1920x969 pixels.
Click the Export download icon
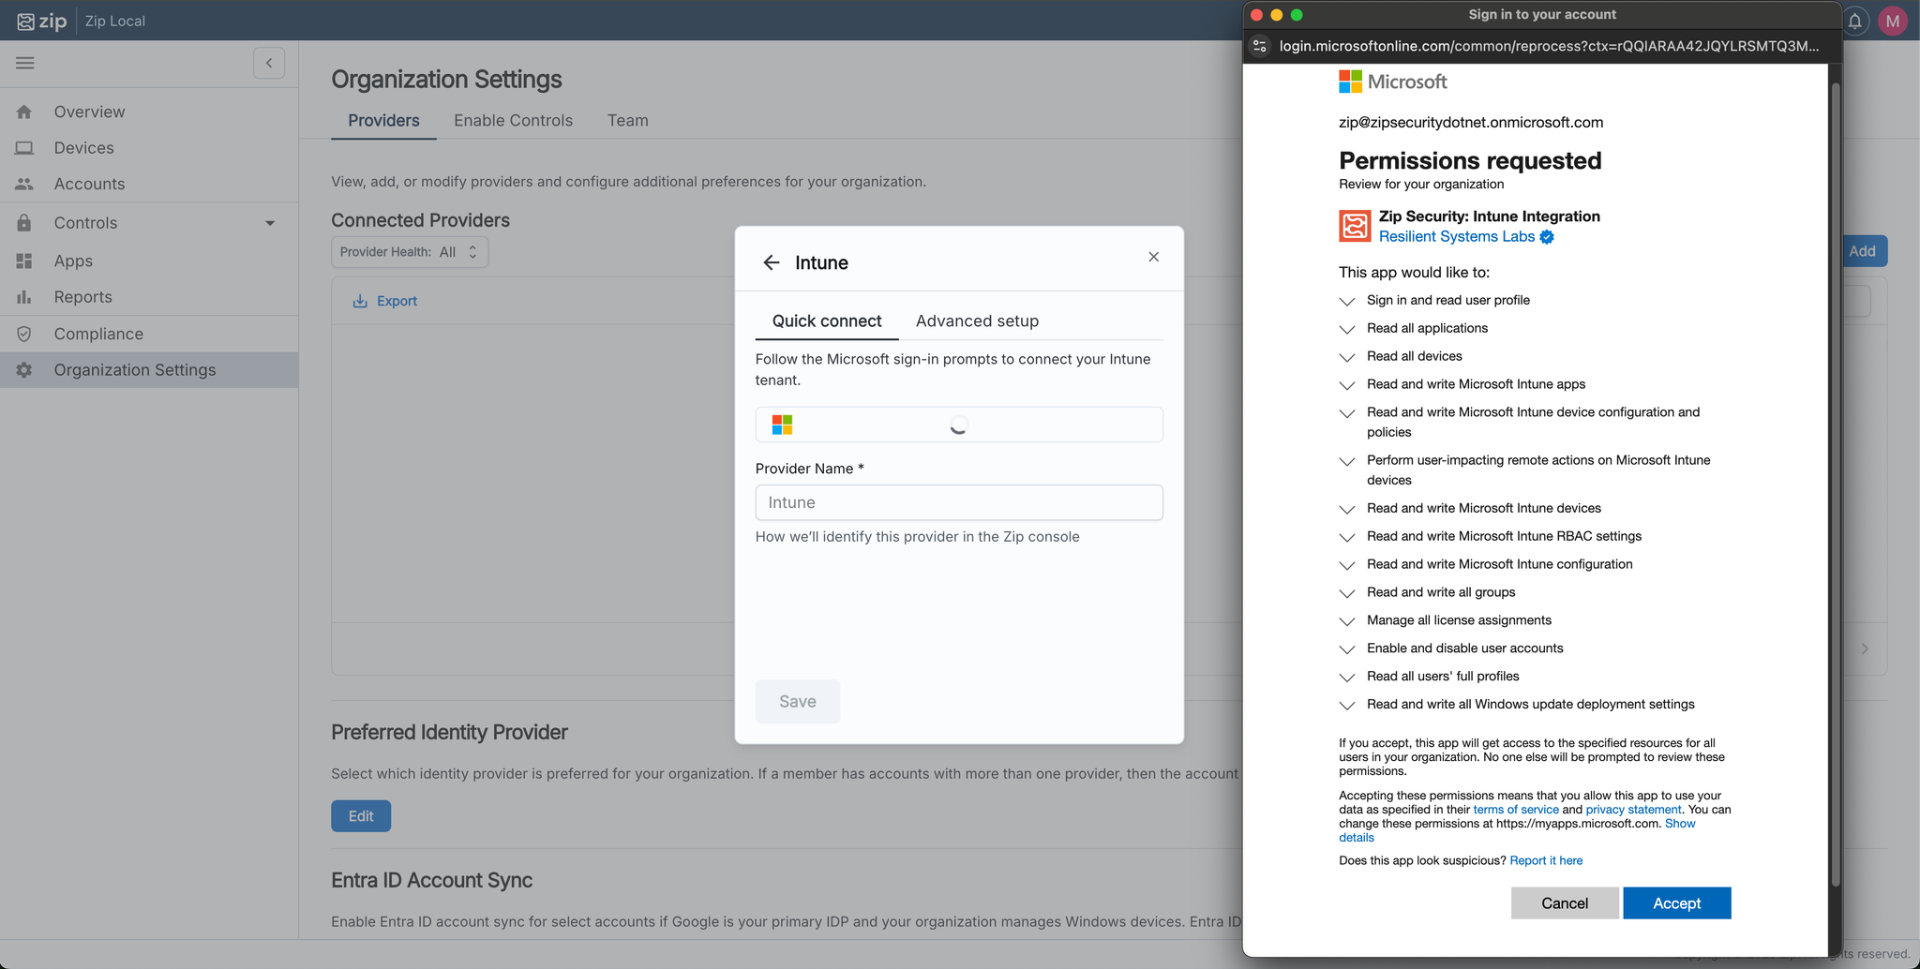point(360,301)
